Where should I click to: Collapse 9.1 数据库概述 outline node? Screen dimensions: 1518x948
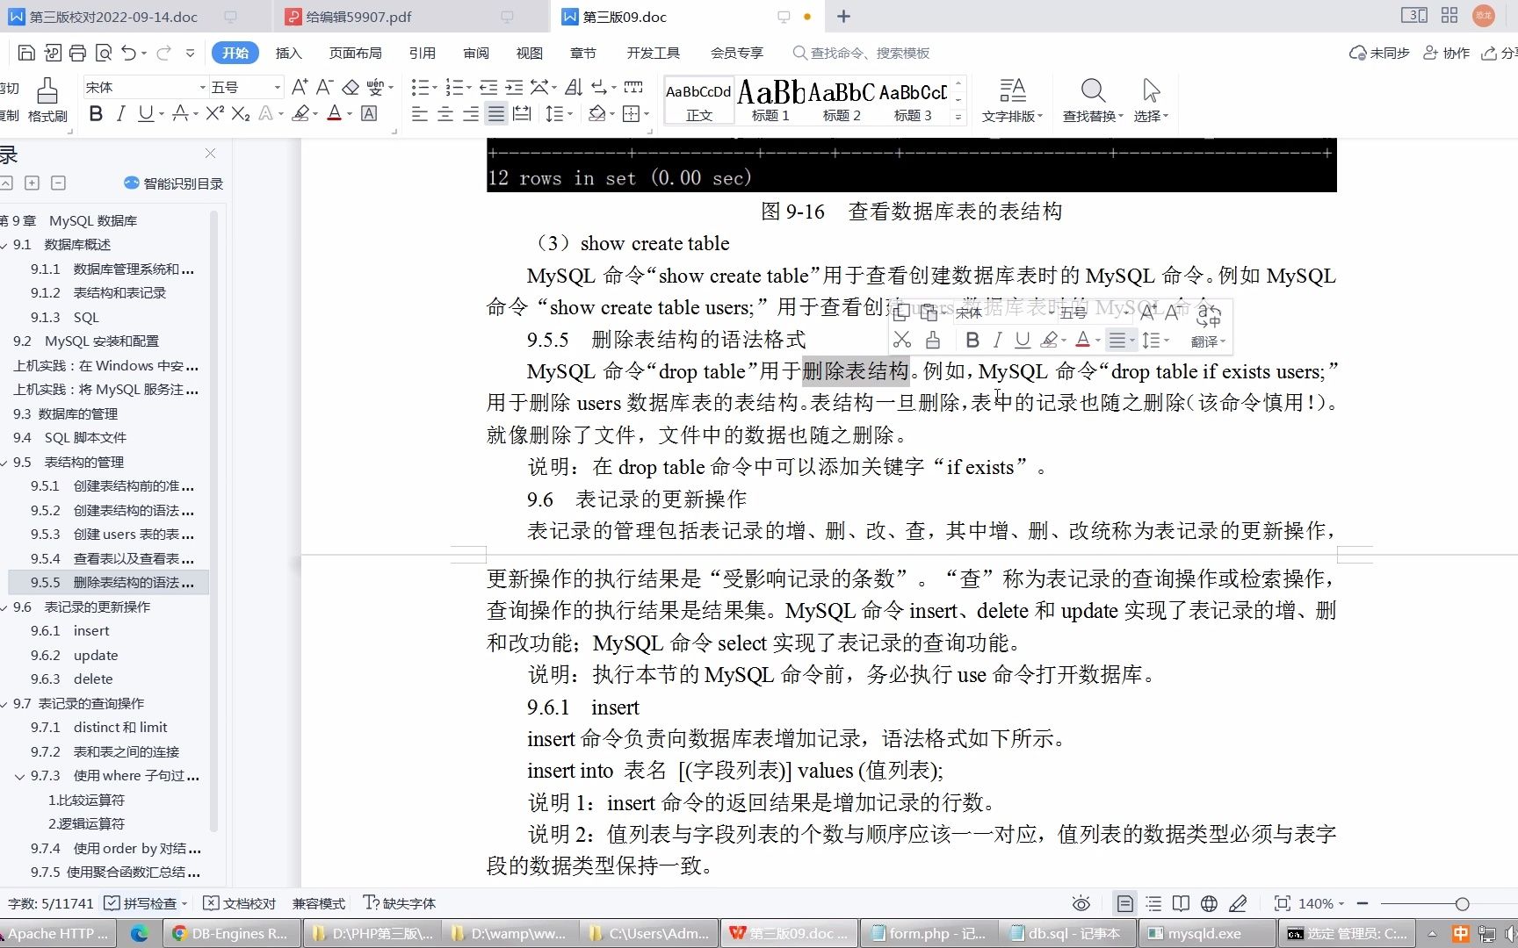(5, 245)
